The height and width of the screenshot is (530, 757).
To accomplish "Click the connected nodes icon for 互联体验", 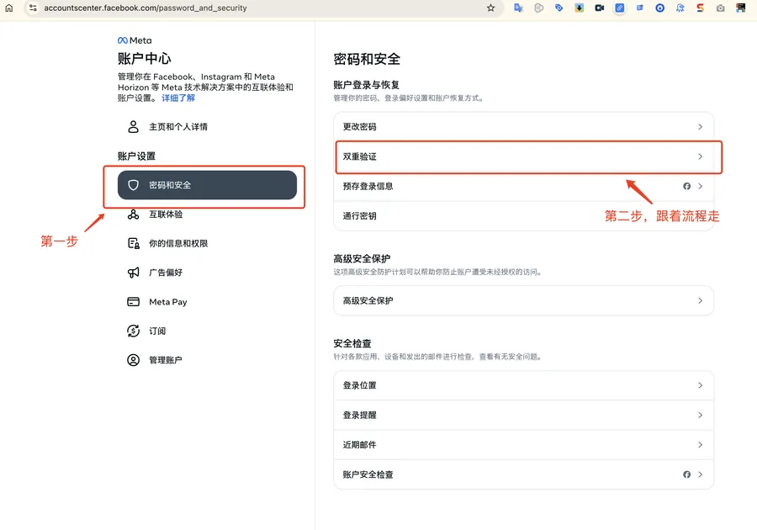I will [x=133, y=215].
